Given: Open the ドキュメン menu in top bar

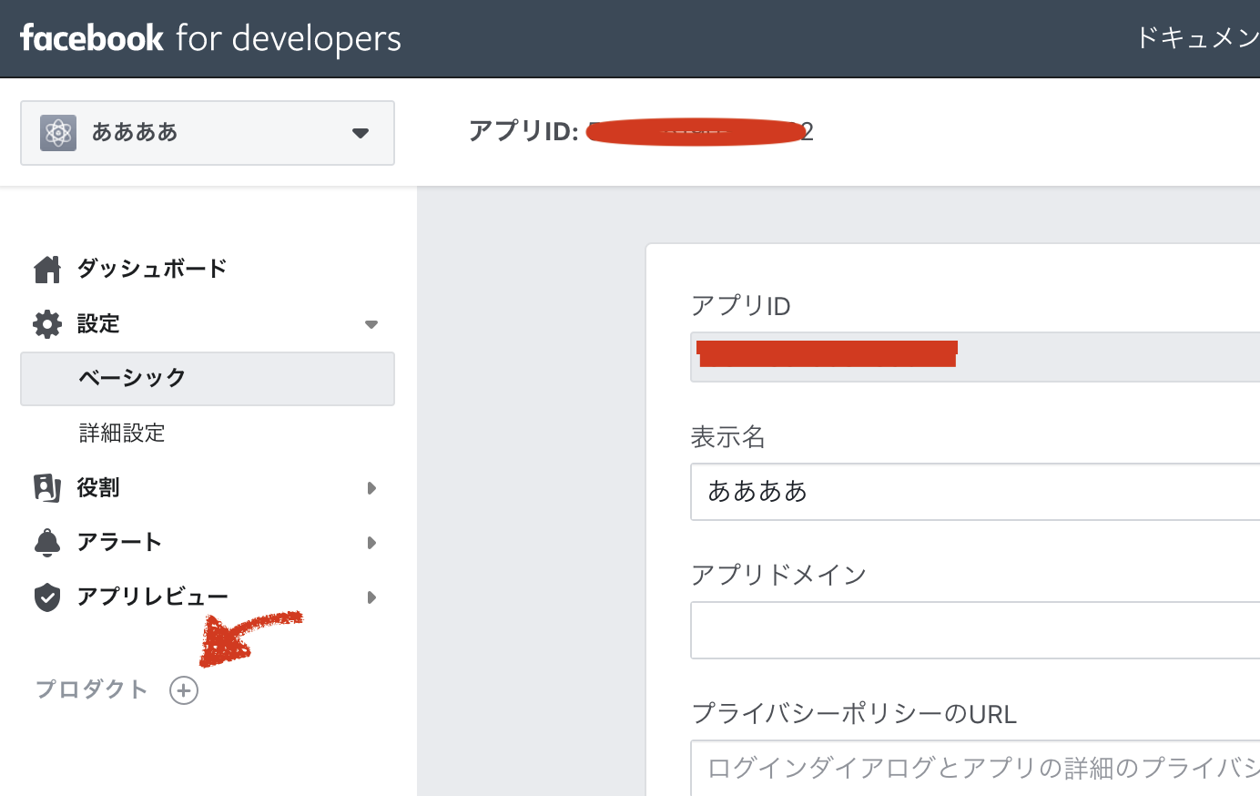Looking at the screenshot, I should [x=1194, y=38].
